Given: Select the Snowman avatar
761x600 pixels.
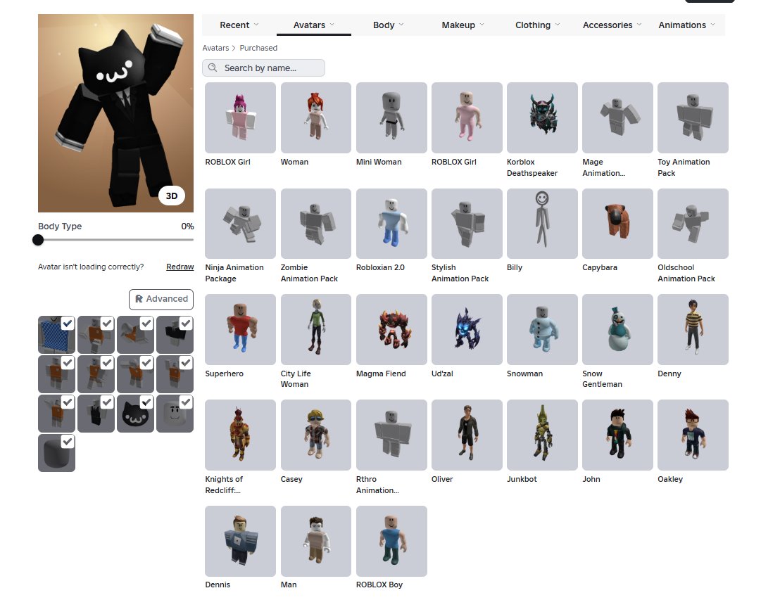Looking at the screenshot, I should click(x=542, y=329).
